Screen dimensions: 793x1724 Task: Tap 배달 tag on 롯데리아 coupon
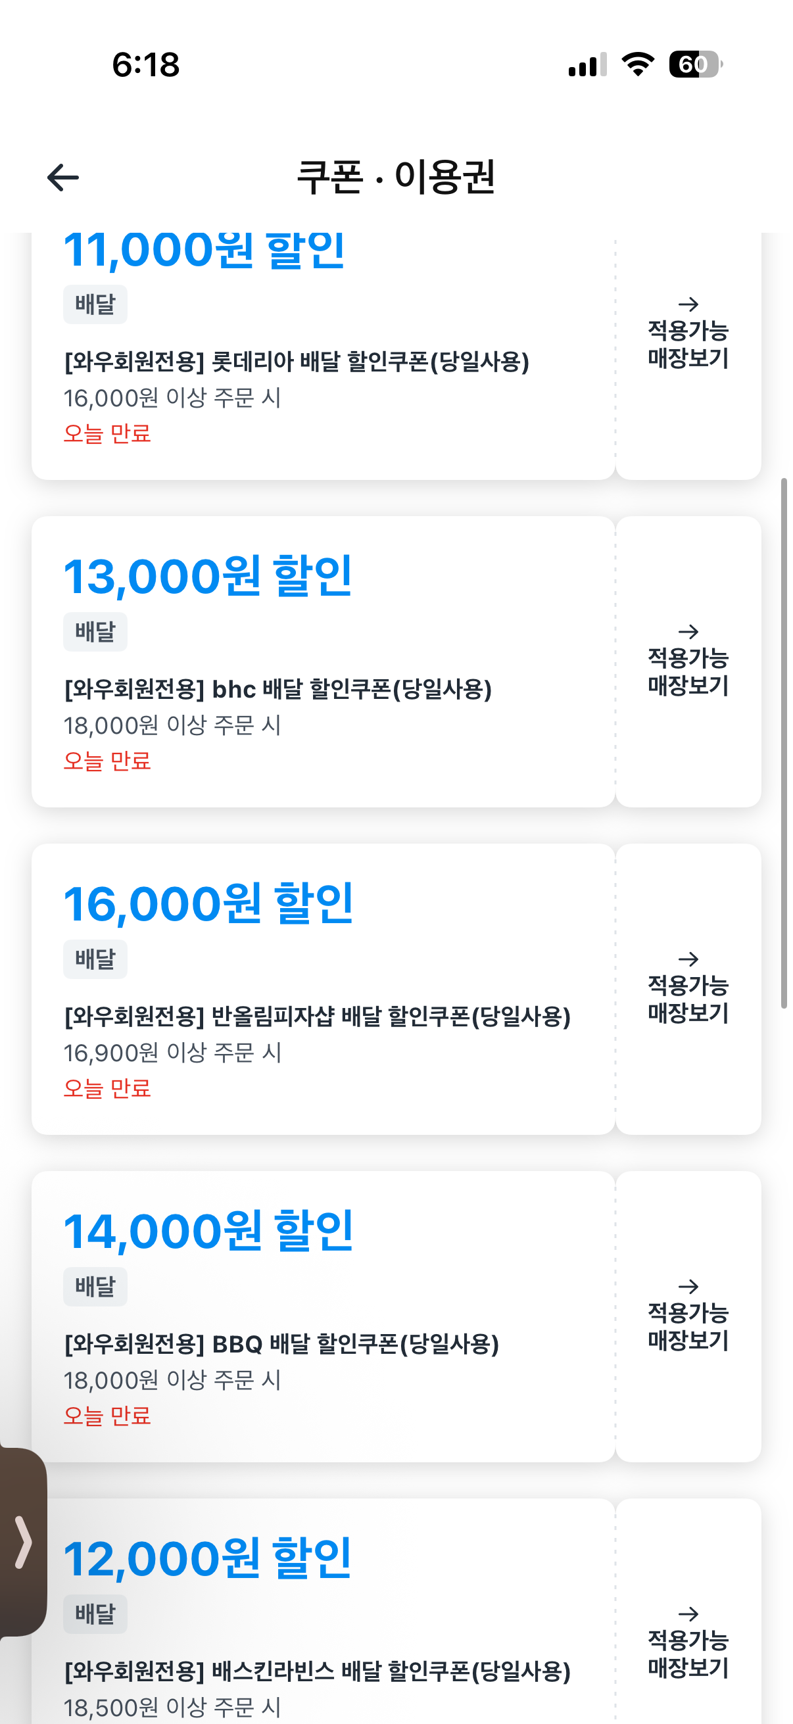[x=95, y=304]
